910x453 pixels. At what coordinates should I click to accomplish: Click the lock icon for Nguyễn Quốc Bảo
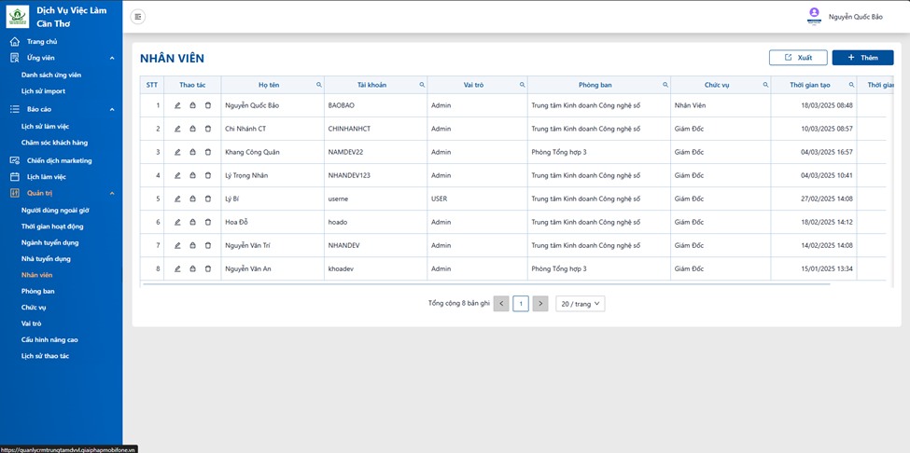[x=192, y=105]
